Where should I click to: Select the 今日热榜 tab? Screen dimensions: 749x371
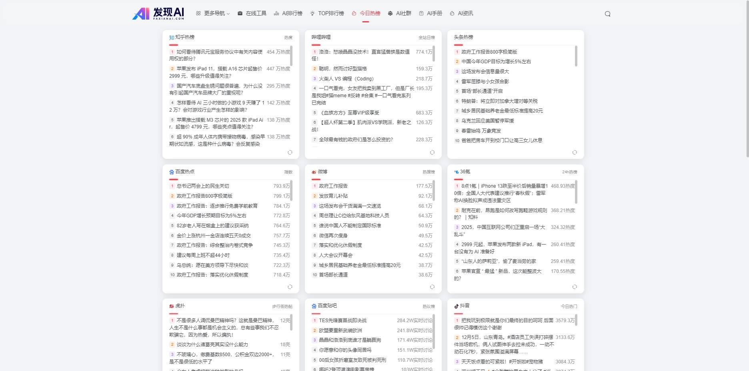pos(366,13)
